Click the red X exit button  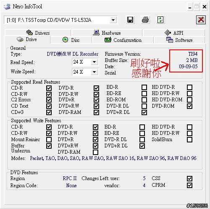(x=201, y=20)
